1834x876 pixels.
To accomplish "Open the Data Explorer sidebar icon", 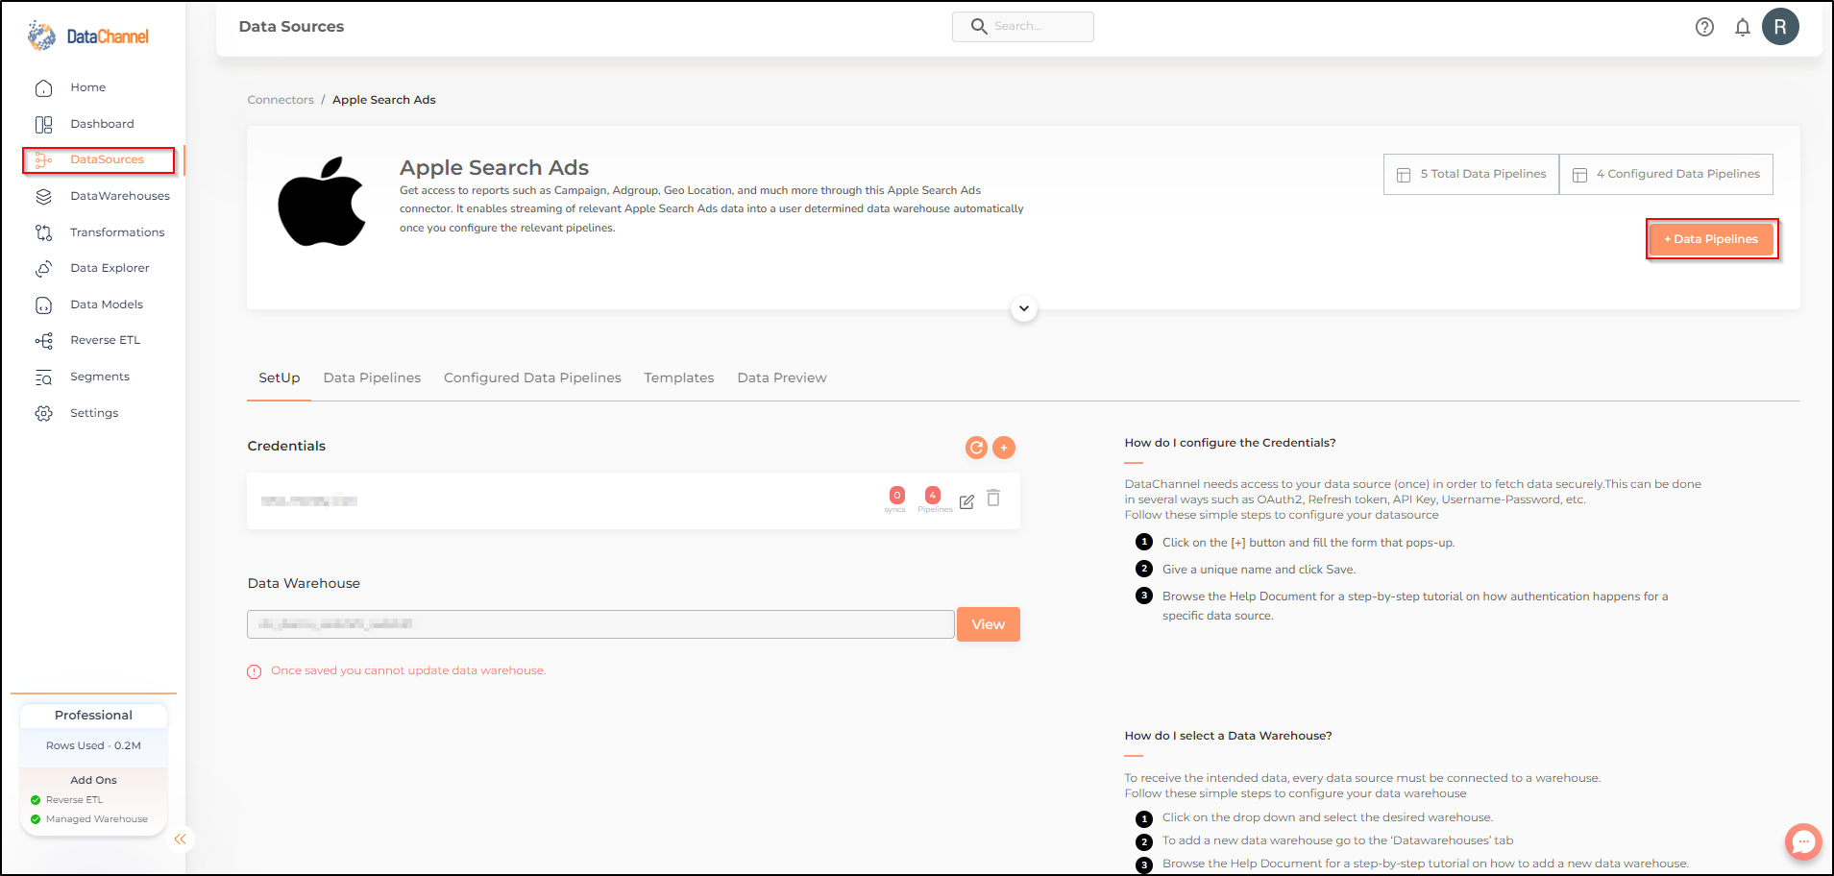I will click(x=43, y=268).
